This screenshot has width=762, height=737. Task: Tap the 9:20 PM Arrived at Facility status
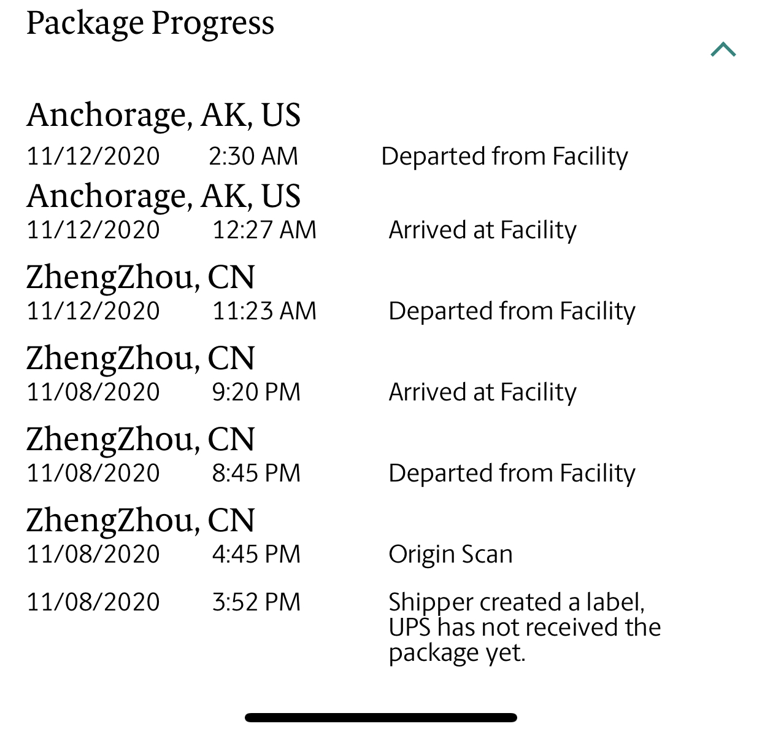click(482, 392)
